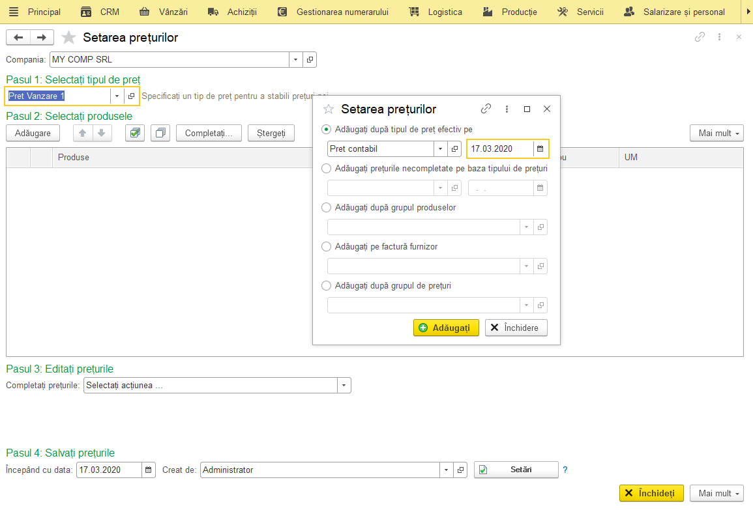Open the CRM section

coord(100,12)
